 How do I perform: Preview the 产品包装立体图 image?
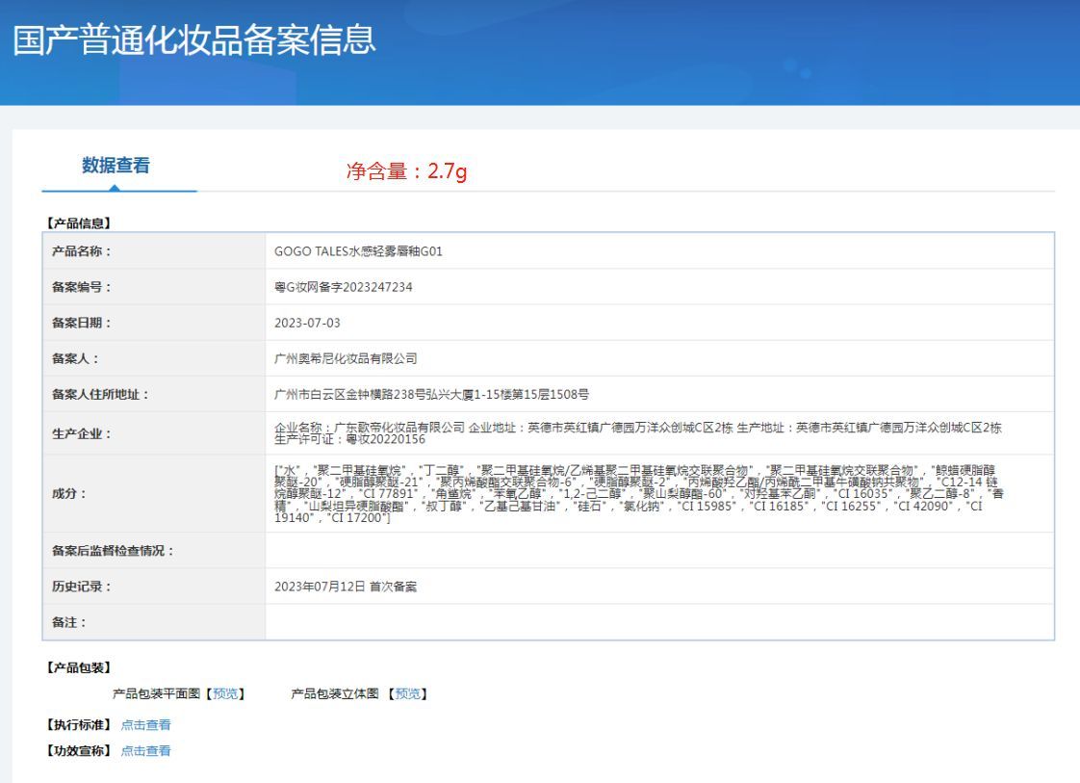coord(408,693)
